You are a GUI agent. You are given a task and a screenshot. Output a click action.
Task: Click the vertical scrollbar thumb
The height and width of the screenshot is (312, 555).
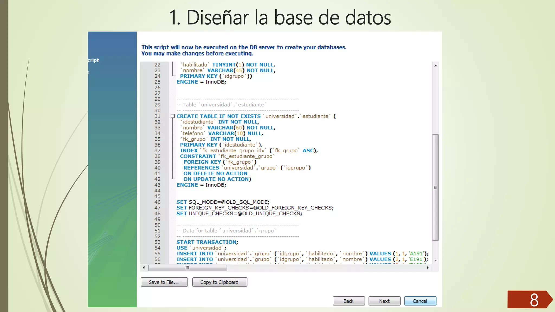pyautogui.click(x=435, y=187)
